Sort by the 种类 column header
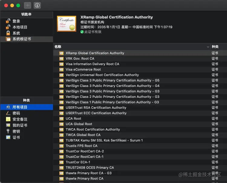The image size is (227, 183). pos(215,47)
